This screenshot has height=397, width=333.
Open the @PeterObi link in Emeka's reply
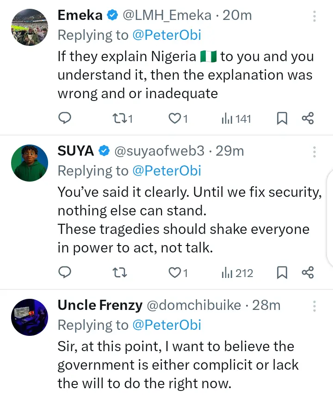[167, 35]
